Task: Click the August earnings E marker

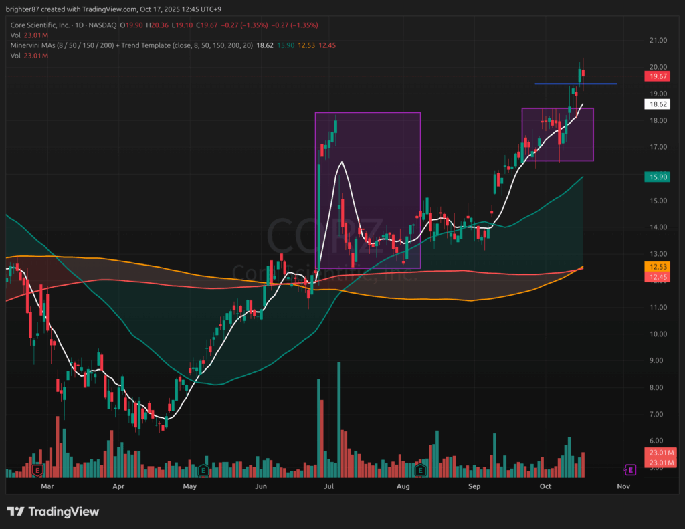Action: (x=420, y=470)
